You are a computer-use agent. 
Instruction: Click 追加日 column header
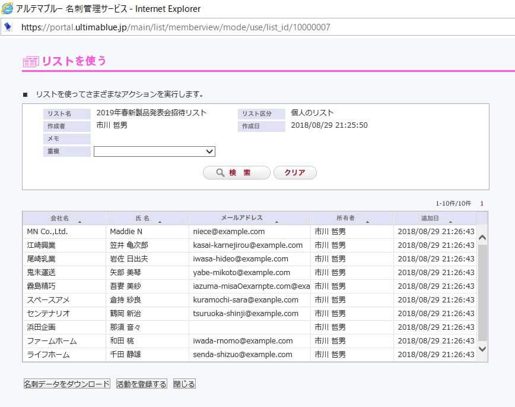[x=435, y=218]
